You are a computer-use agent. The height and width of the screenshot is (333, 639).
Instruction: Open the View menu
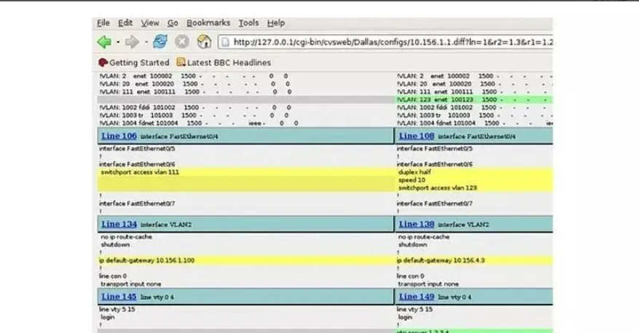pos(150,23)
